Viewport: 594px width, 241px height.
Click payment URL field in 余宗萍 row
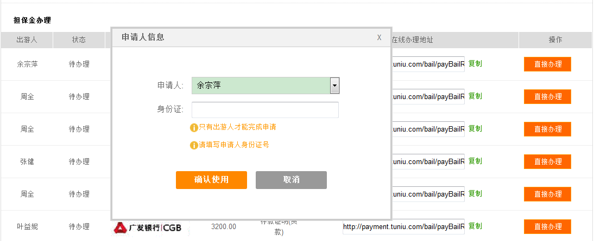pyautogui.click(x=428, y=64)
